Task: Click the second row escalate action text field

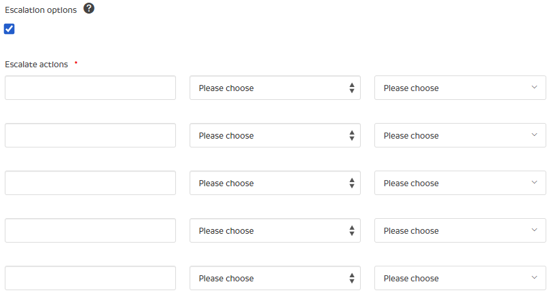Action: pyautogui.click(x=90, y=135)
